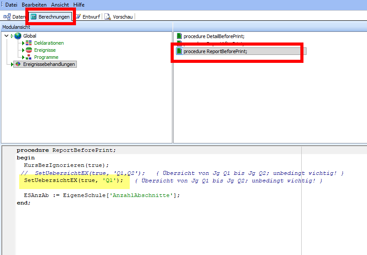Click the Ereignisse node icon
This screenshot has height=255, width=367.
[x=28, y=50]
